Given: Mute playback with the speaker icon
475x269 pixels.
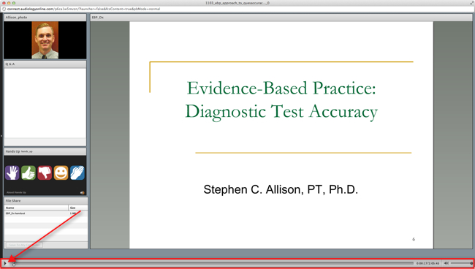Looking at the screenshot, I should pos(446,263).
